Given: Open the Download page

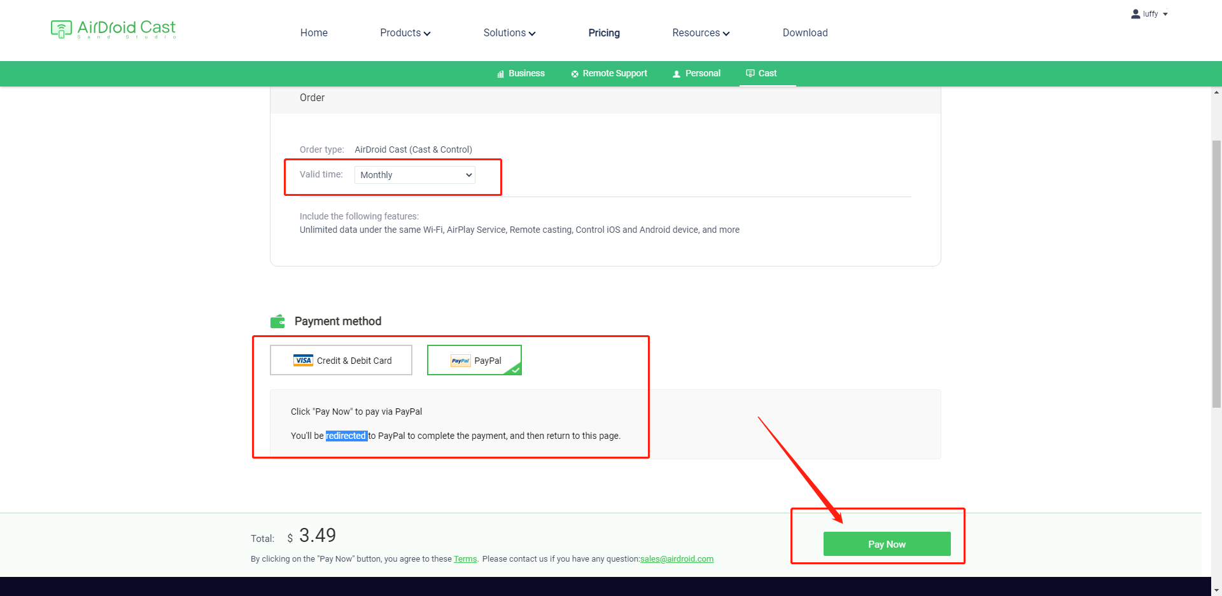Looking at the screenshot, I should tap(805, 33).
